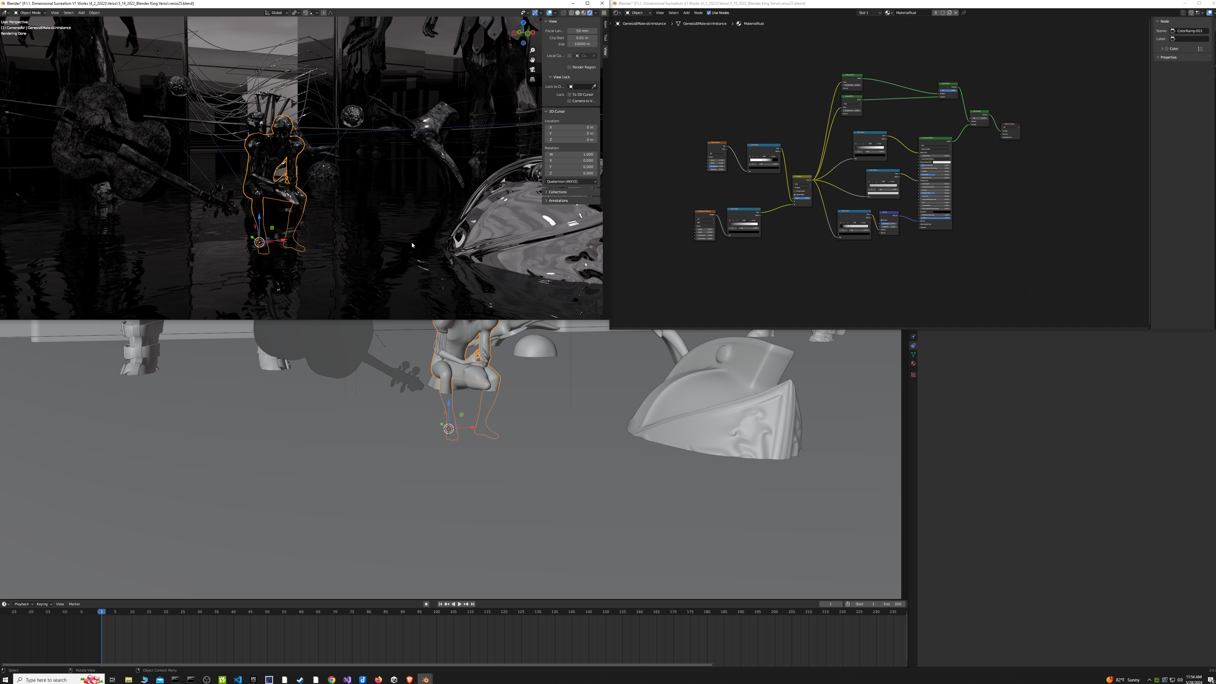Screen dimensions: 1216x684
Task: Click the play animation button
Action: (460, 604)
